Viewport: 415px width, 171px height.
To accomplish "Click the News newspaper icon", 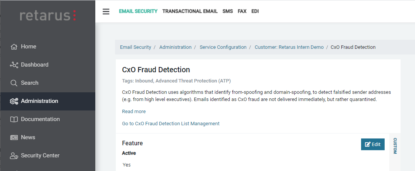I will pyautogui.click(x=14, y=138).
